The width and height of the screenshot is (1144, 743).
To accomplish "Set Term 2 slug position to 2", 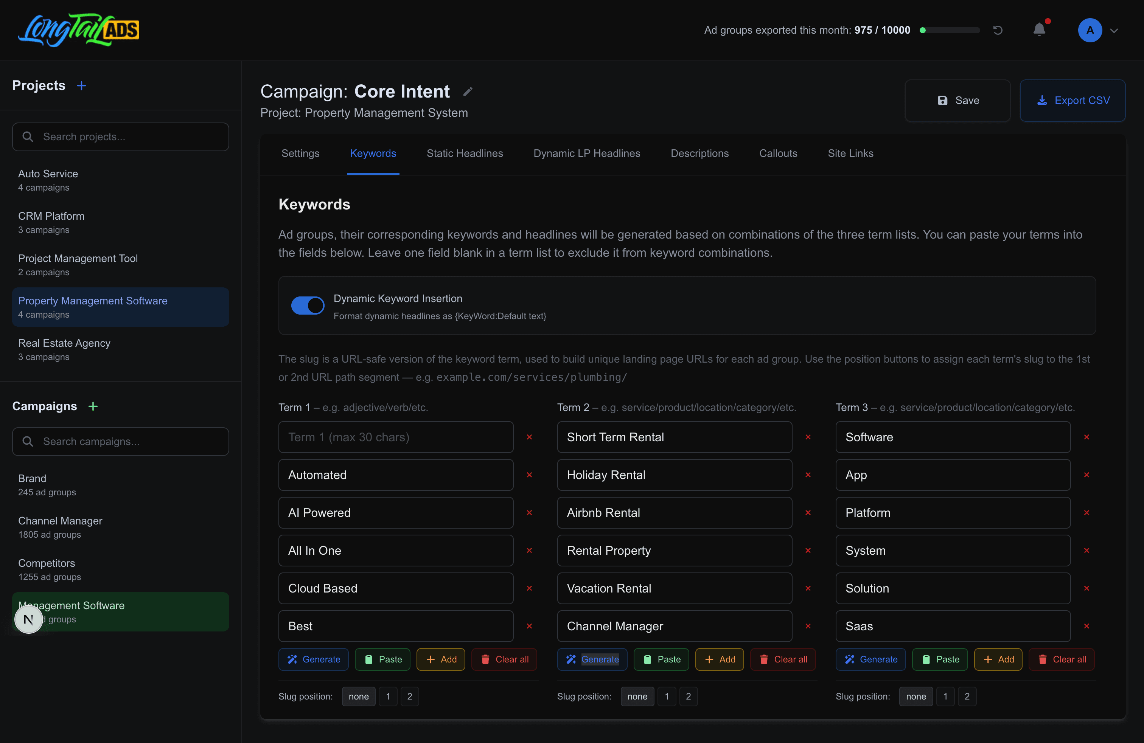I will click(x=688, y=696).
